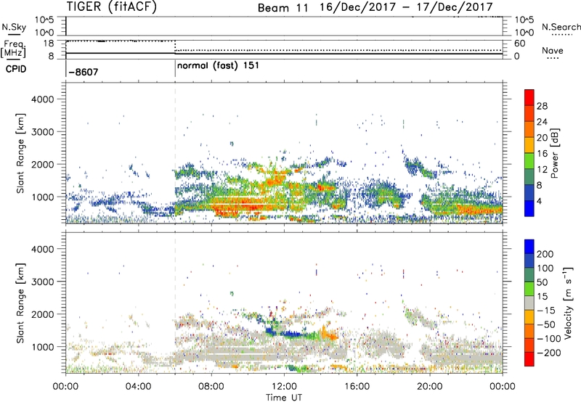This screenshot has height=402, width=581.
Task: Select the 3000 tick on the power panel
Action: tap(42, 132)
